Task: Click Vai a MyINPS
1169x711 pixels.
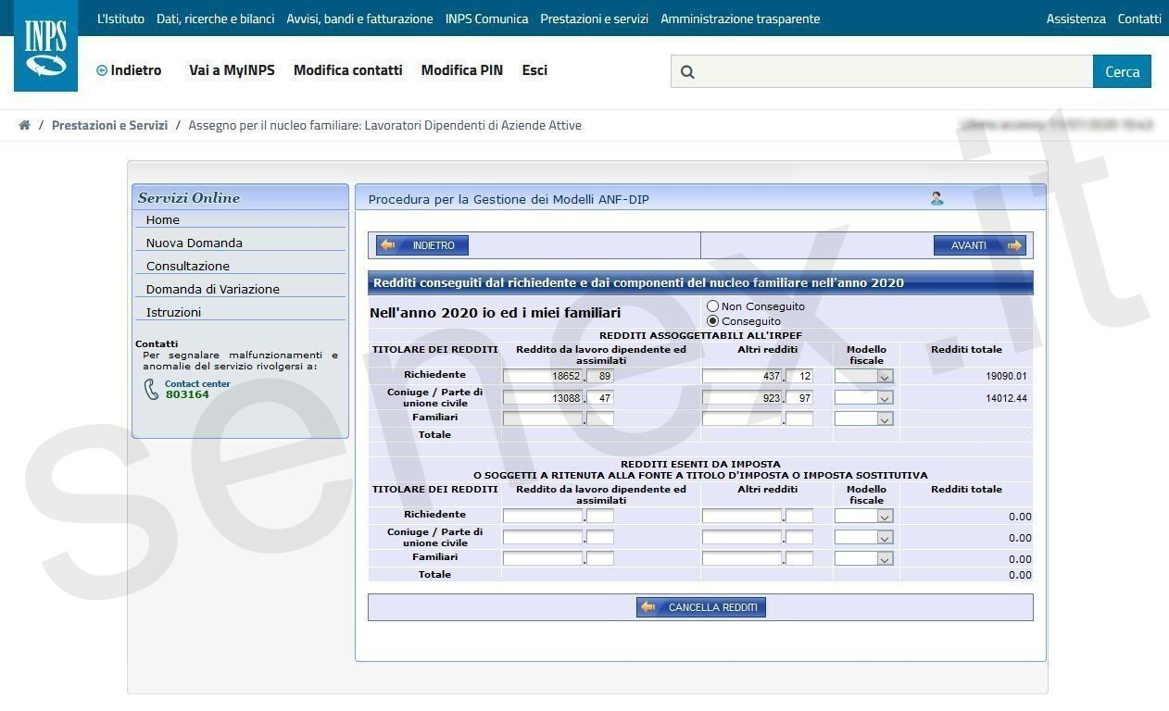Action: click(232, 70)
